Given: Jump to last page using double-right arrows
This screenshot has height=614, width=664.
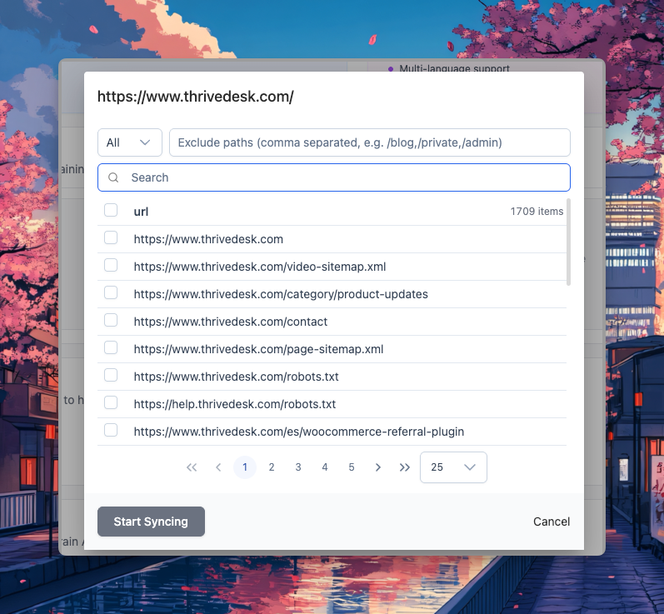Looking at the screenshot, I should coord(405,467).
